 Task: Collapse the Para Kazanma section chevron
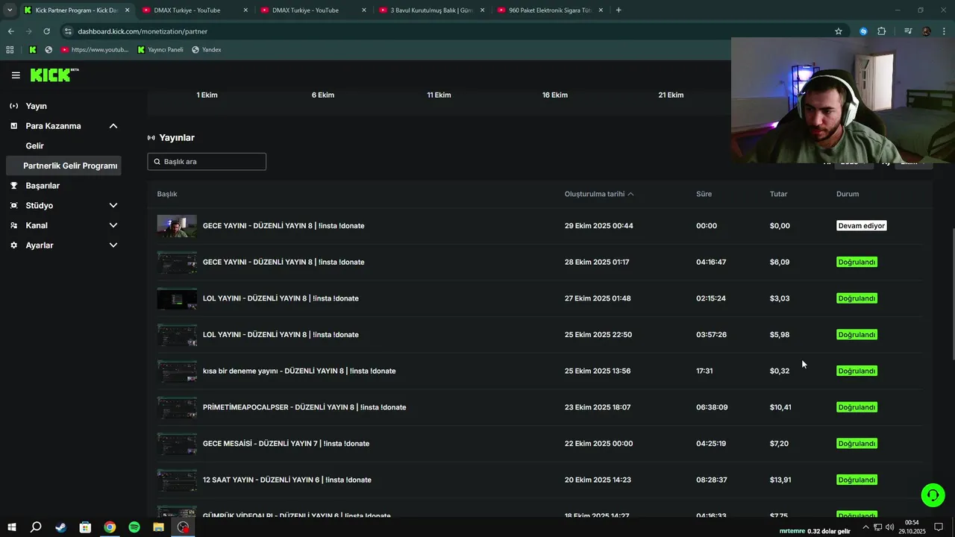pos(113,126)
